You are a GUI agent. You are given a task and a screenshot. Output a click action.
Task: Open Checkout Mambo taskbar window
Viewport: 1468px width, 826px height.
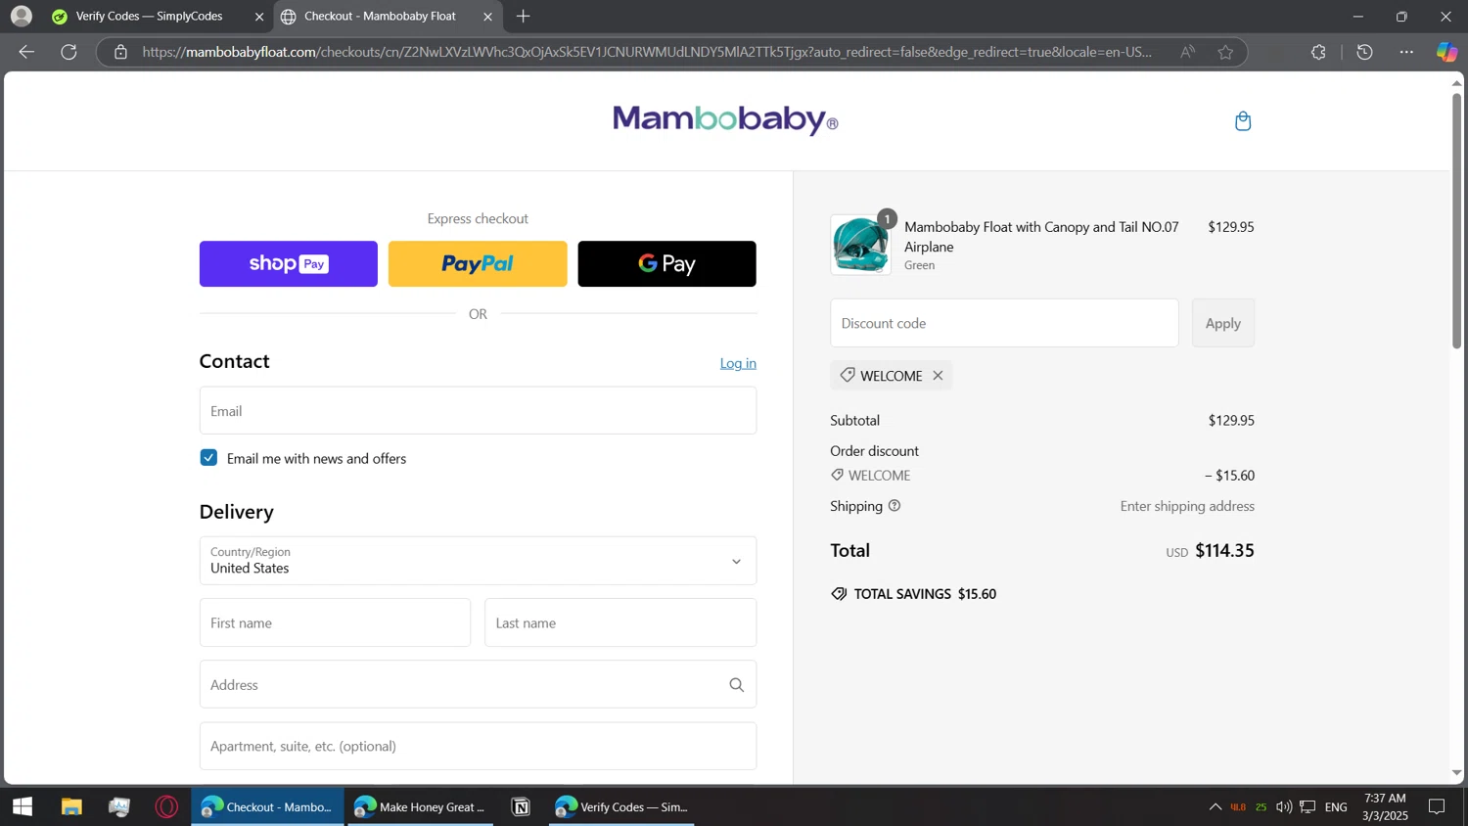coord(267,806)
